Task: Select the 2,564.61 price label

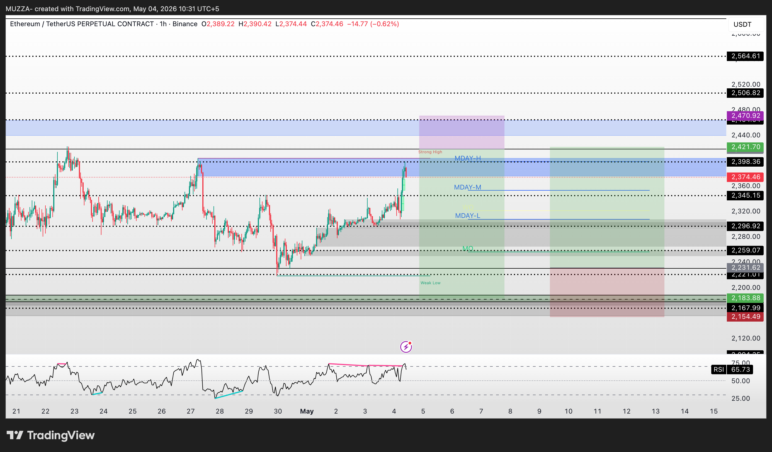Action: pyautogui.click(x=745, y=56)
